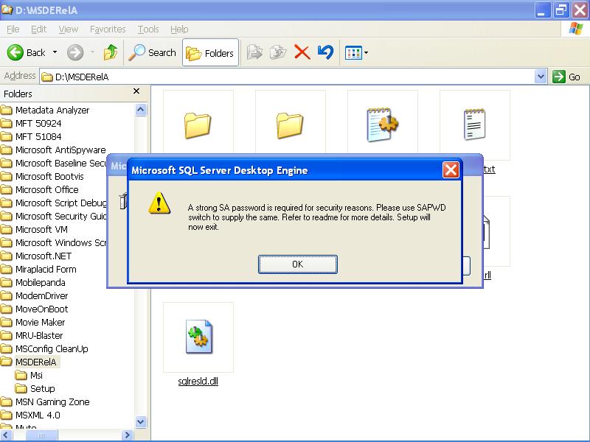Select the text document file thumbnail
The image size is (590, 442).
click(475, 125)
